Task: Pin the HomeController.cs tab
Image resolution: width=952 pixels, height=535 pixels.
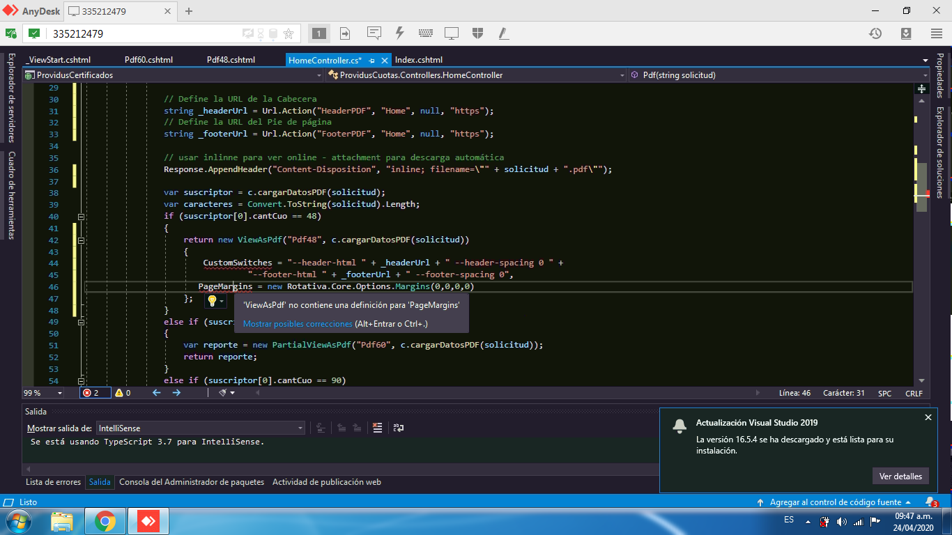Action: (x=372, y=60)
